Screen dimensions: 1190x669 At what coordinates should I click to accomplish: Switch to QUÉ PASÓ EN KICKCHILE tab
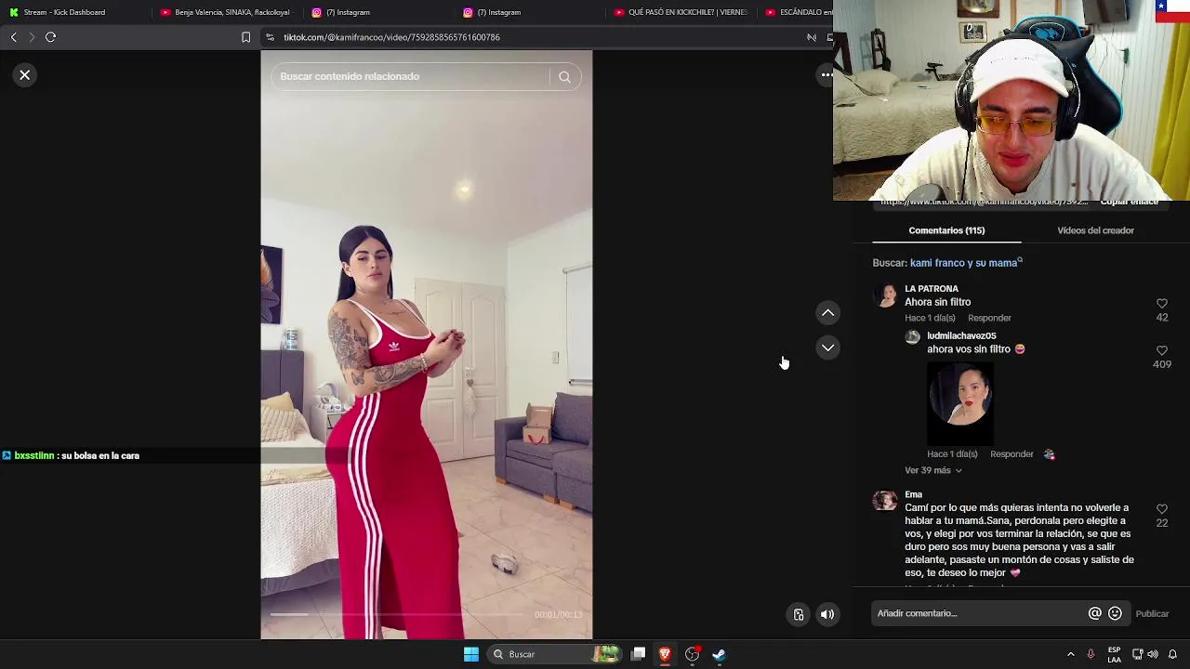point(681,12)
